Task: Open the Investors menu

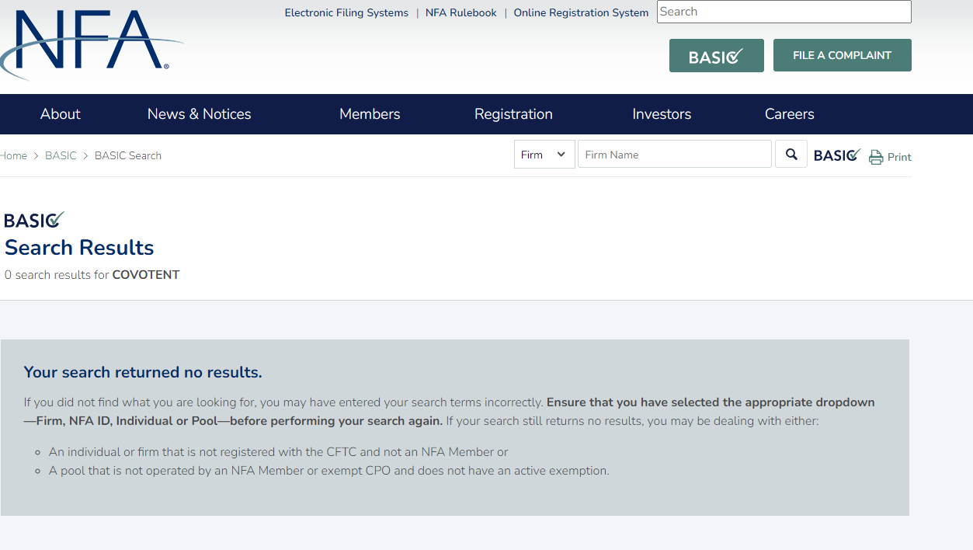Action: [x=662, y=114]
